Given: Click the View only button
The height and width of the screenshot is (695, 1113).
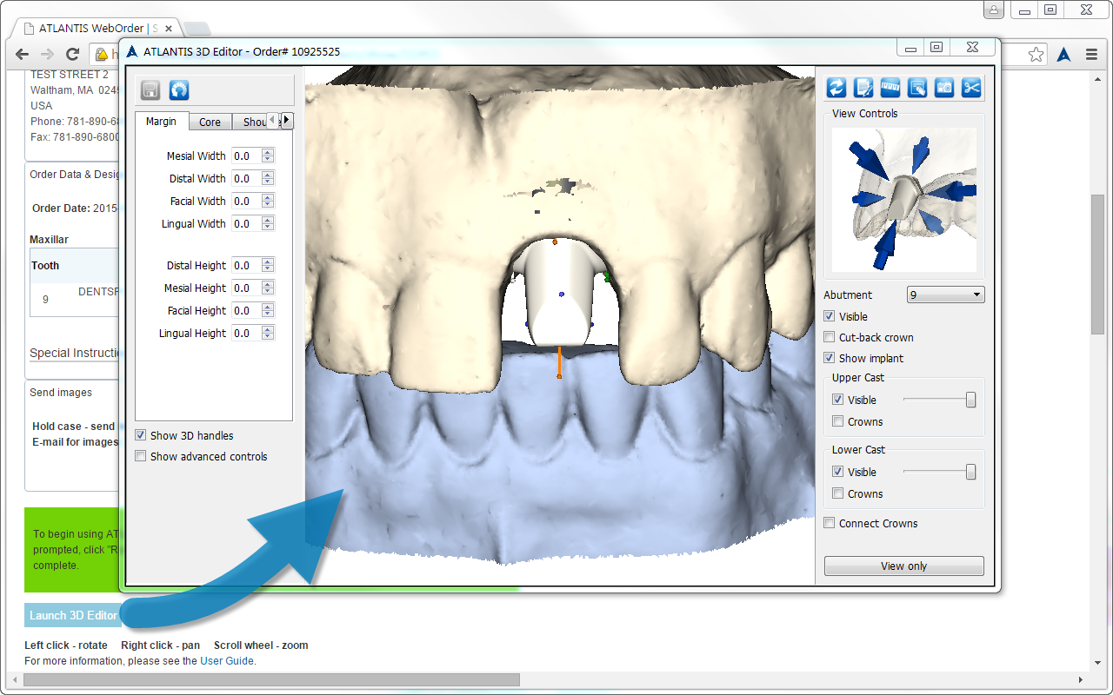Looking at the screenshot, I should 903,566.
